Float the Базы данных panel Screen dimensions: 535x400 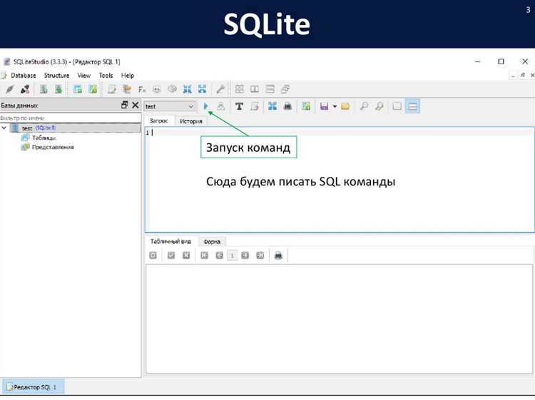point(125,105)
